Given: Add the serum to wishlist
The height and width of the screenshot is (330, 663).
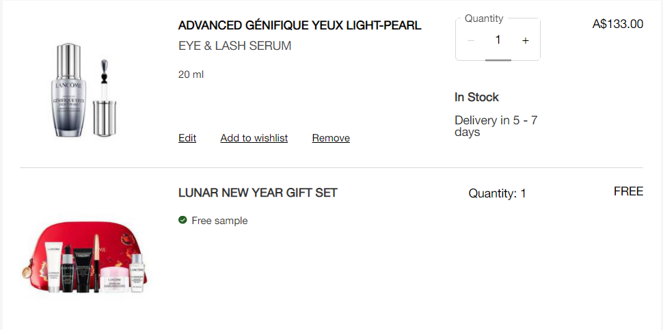Looking at the screenshot, I should click(254, 138).
